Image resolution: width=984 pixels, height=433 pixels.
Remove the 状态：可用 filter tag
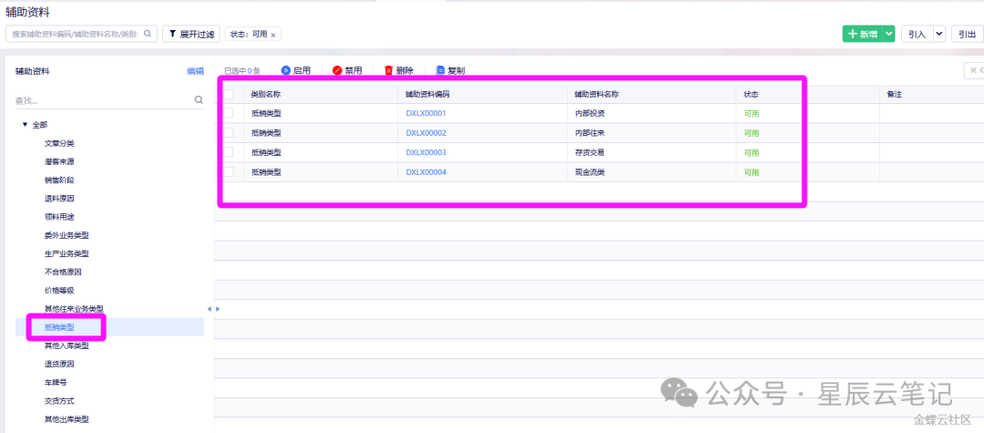click(x=273, y=35)
